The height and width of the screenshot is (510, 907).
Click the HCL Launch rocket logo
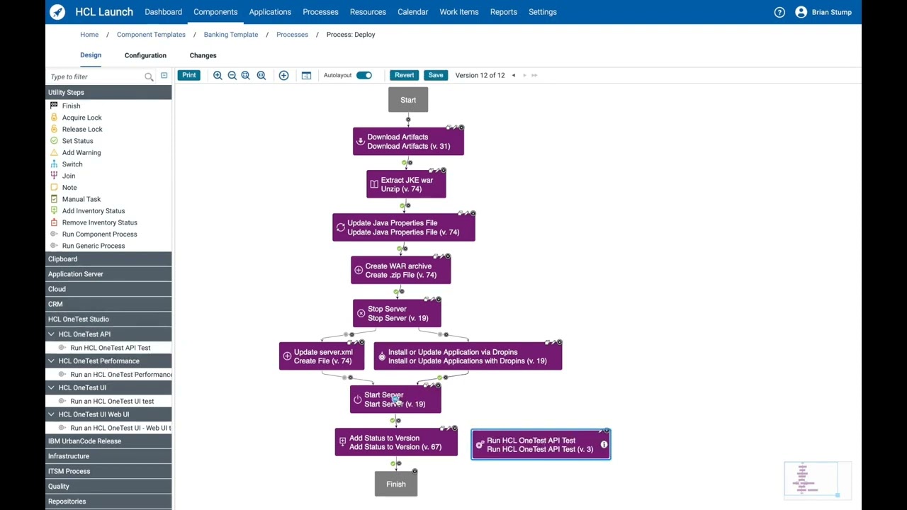pyautogui.click(x=57, y=12)
